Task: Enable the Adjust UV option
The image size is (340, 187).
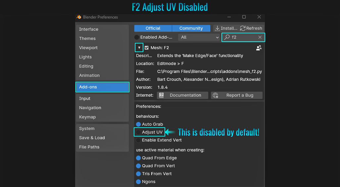Action: click(x=138, y=132)
